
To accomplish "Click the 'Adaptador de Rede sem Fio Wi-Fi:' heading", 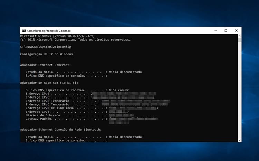I will (x=49, y=83).
